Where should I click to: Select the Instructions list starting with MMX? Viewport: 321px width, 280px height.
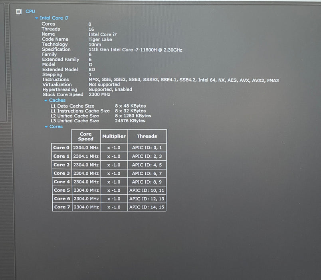(184, 80)
